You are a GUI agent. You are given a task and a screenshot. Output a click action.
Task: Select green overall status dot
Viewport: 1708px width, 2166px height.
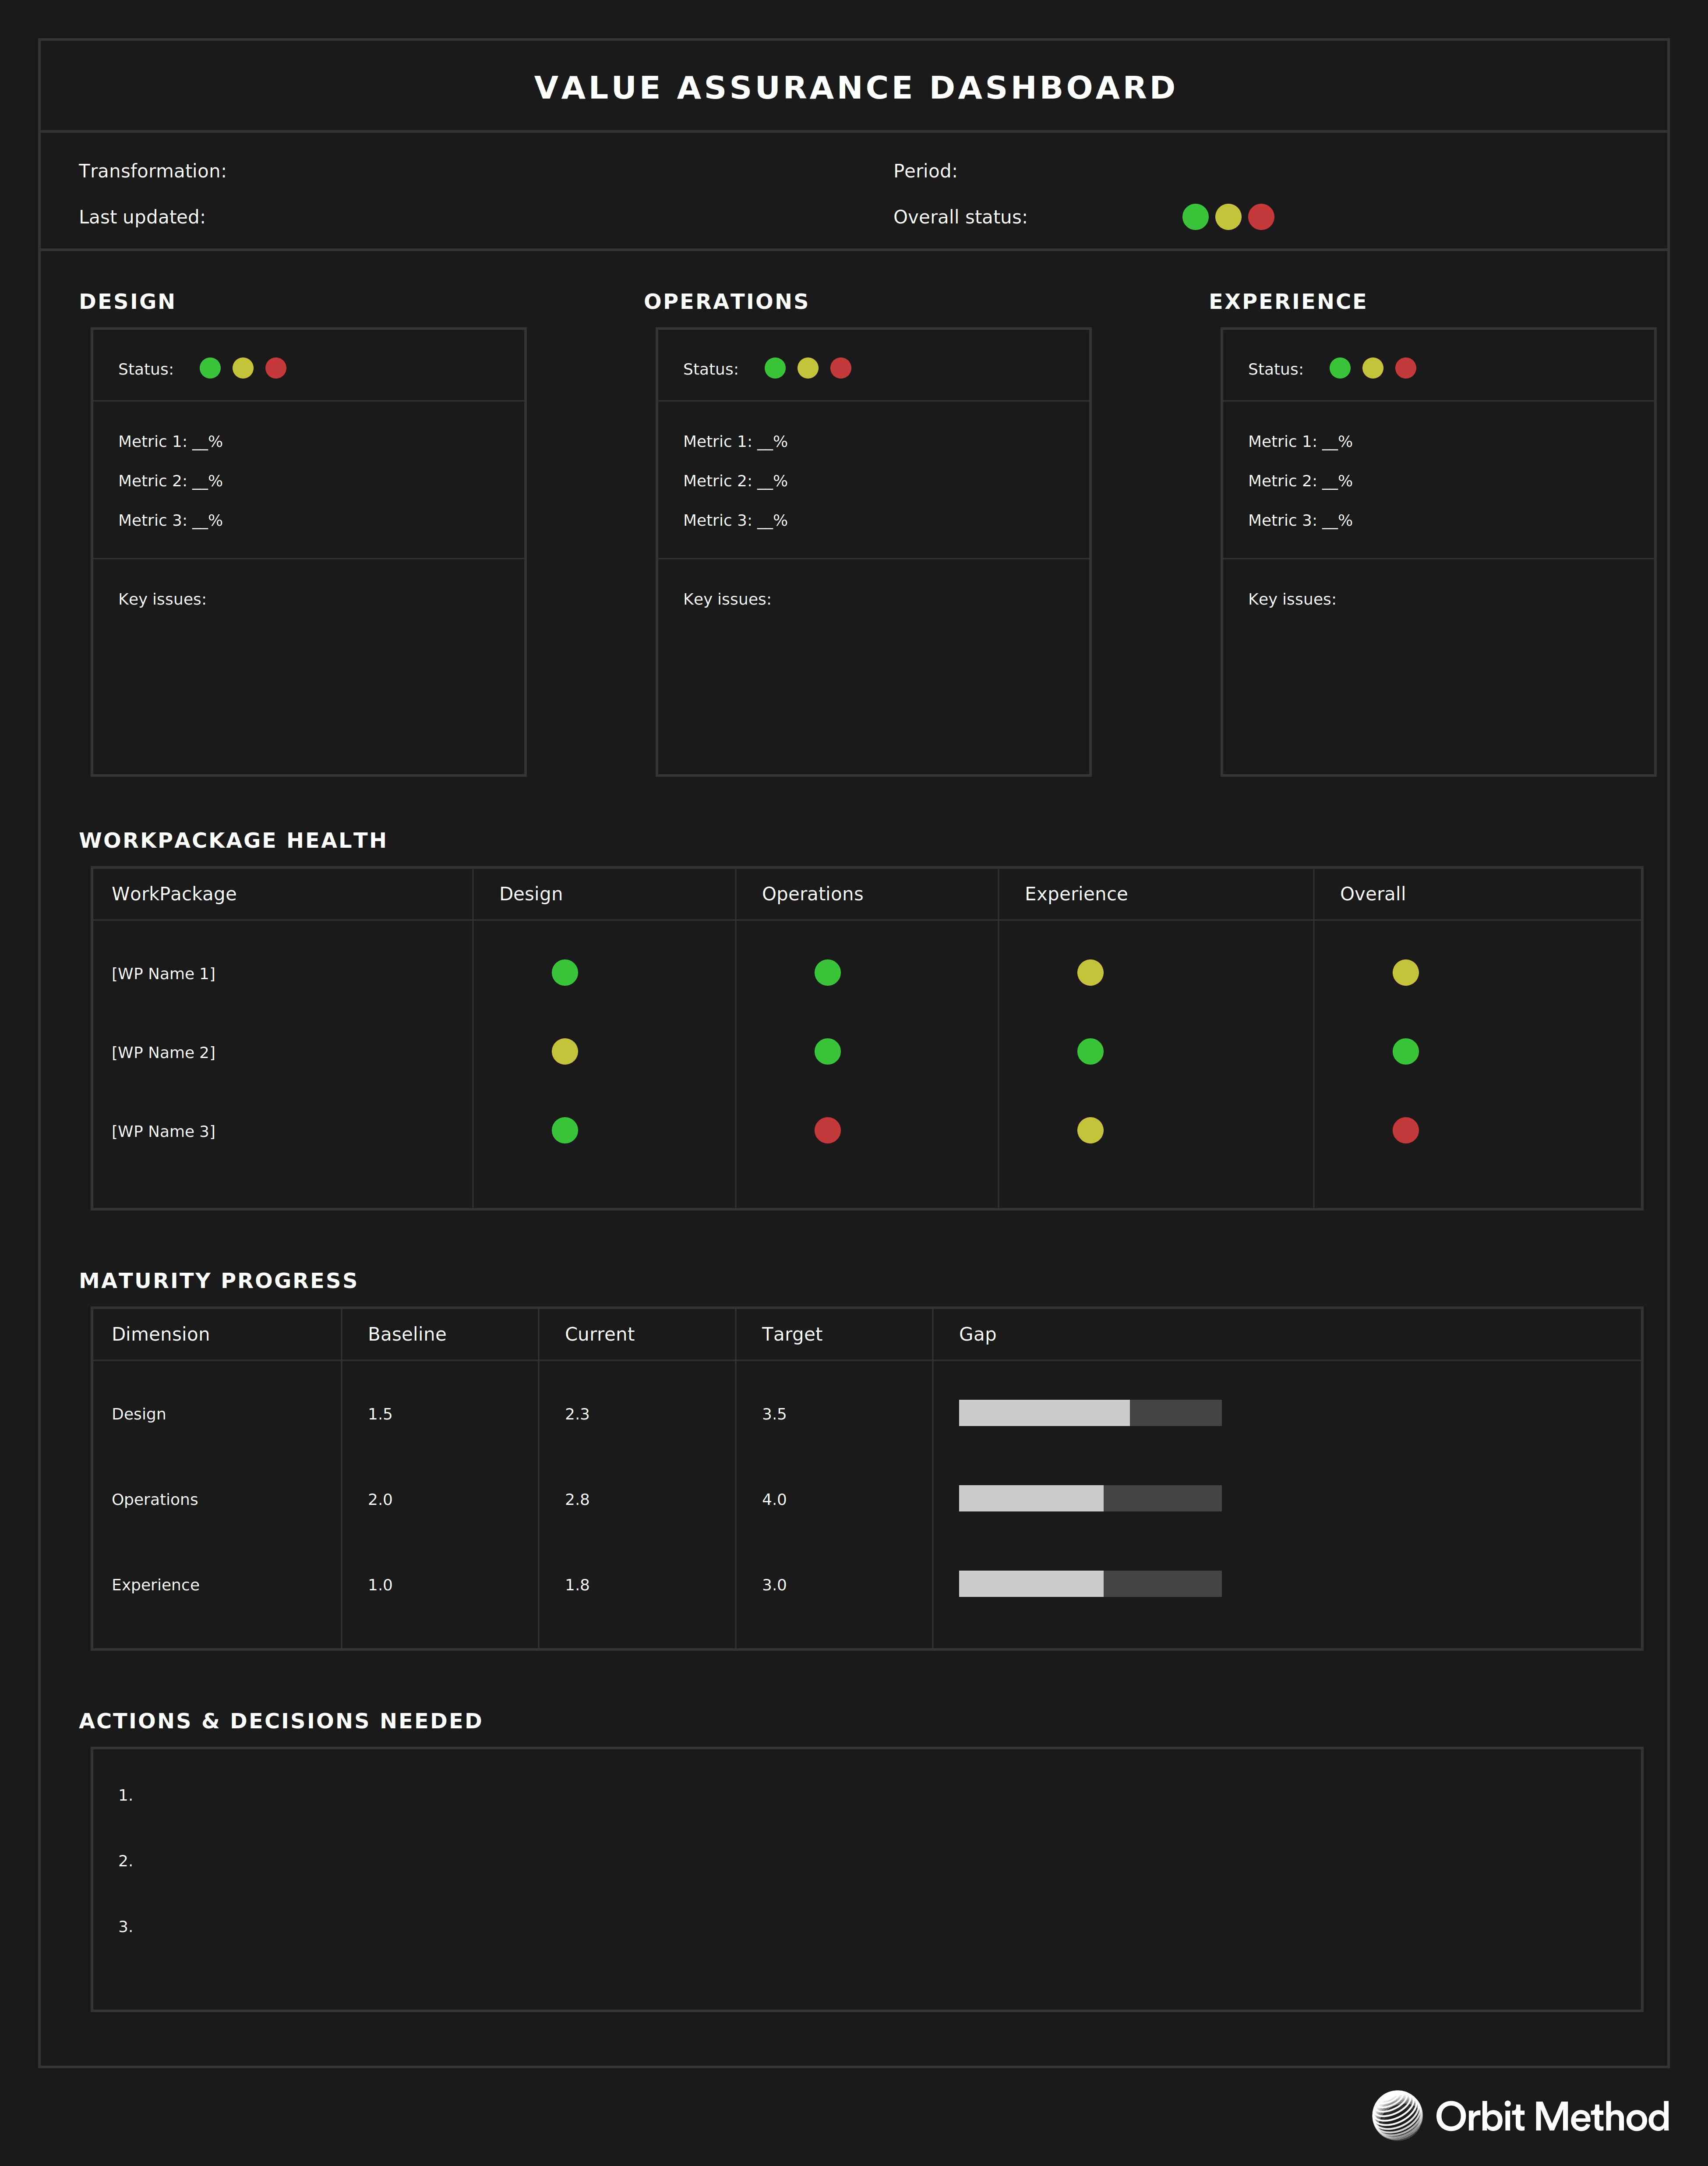(1195, 217)
